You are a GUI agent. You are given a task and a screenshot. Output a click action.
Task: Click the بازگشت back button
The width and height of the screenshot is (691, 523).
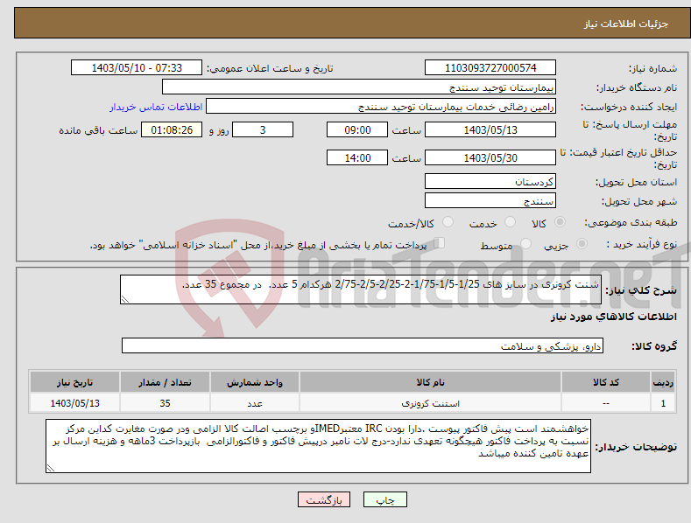(x=324, y=499)
